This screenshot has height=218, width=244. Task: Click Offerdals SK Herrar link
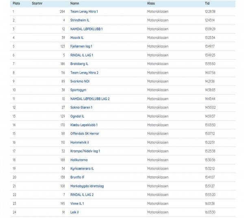coord(85,134)
